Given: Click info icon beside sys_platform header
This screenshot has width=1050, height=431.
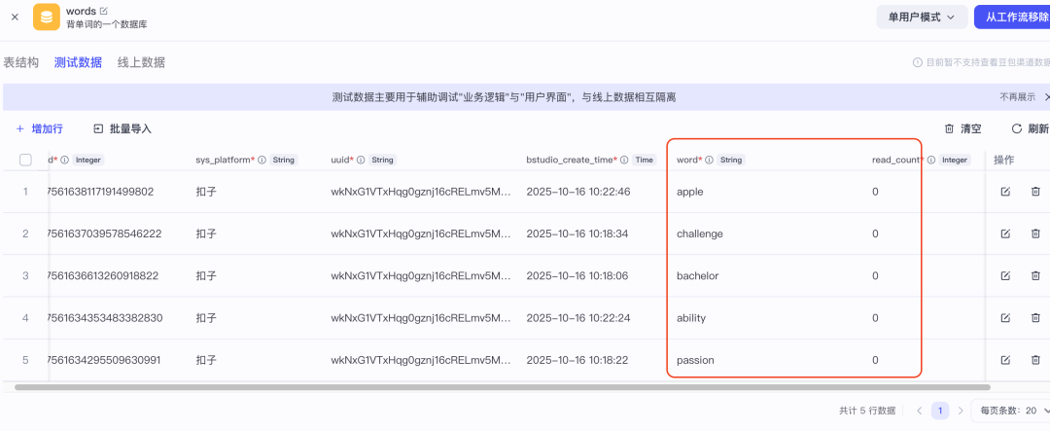Looking at the screenshot, I should click(262, 161).
